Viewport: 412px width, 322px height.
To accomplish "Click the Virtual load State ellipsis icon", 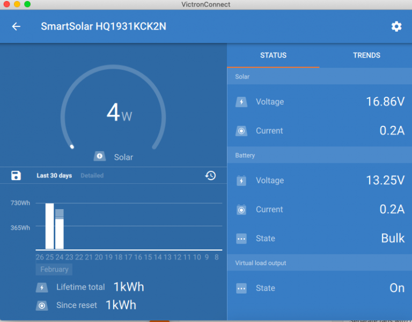I will pyautogui.click(x=241, y=288).
